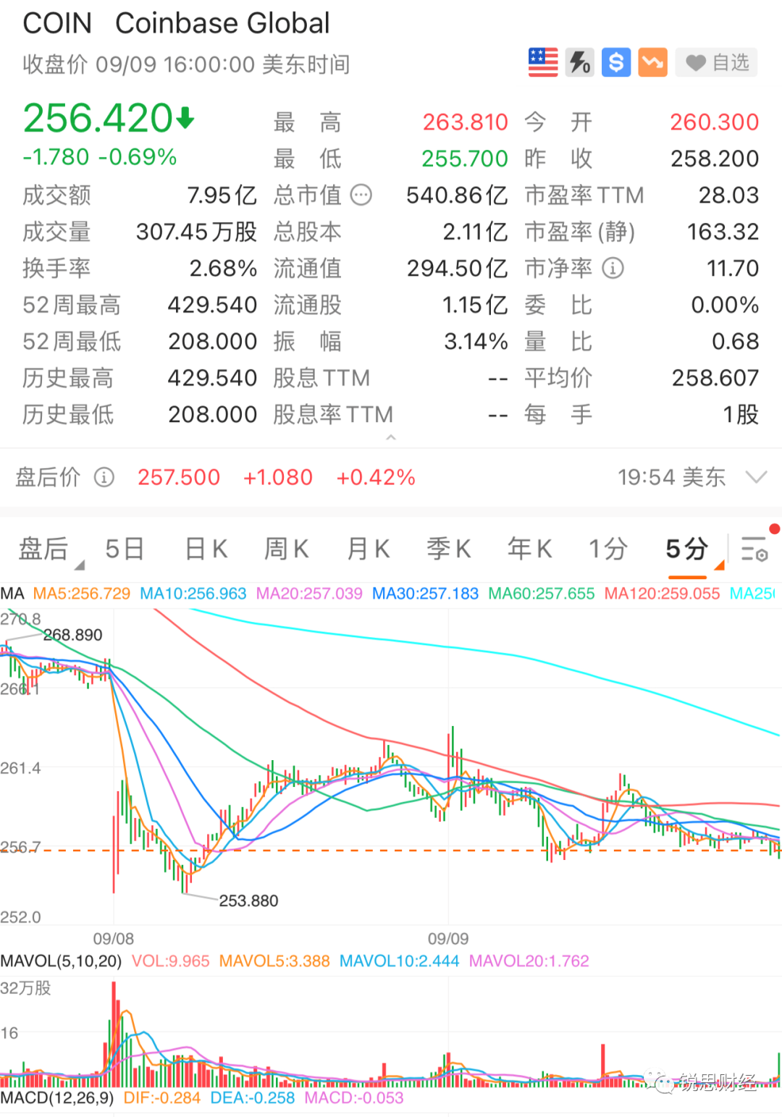Tap the COIN ticker title

[x=57, y=23]
